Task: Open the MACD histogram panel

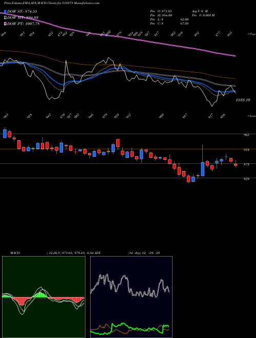Action: 44,297
